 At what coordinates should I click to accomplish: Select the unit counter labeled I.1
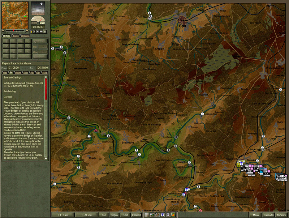coord(266,174)
